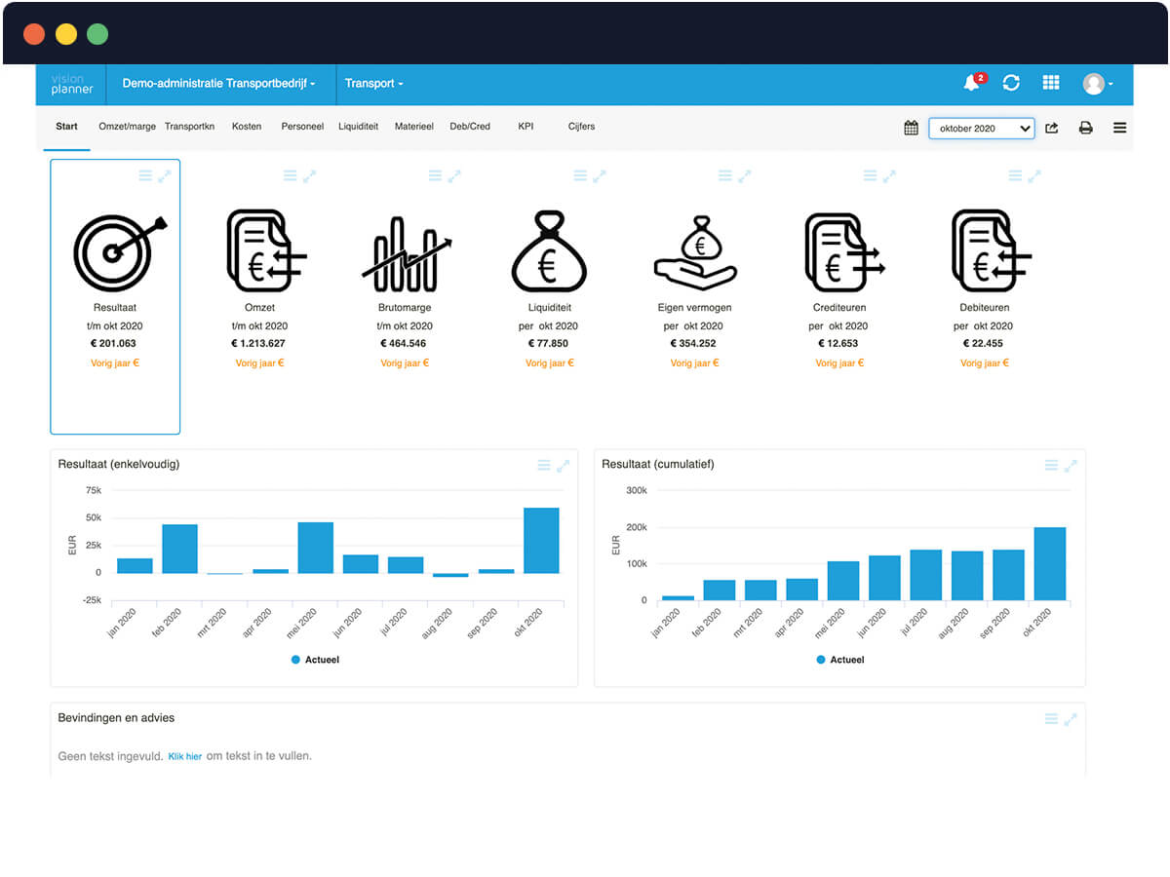Open the Resultaat tile menu icon
The width and height of the screenshot is (1170, 877).
coord(145,175)
